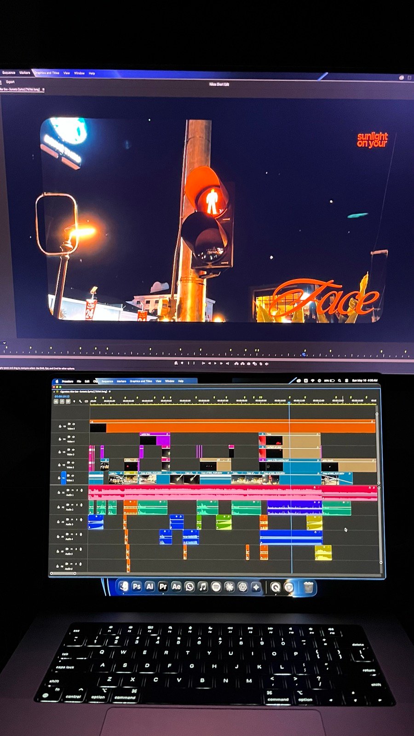Click the 00:00:10:12 timecode field
Screen dimensions: 414x736
click(x=62, y=397)
